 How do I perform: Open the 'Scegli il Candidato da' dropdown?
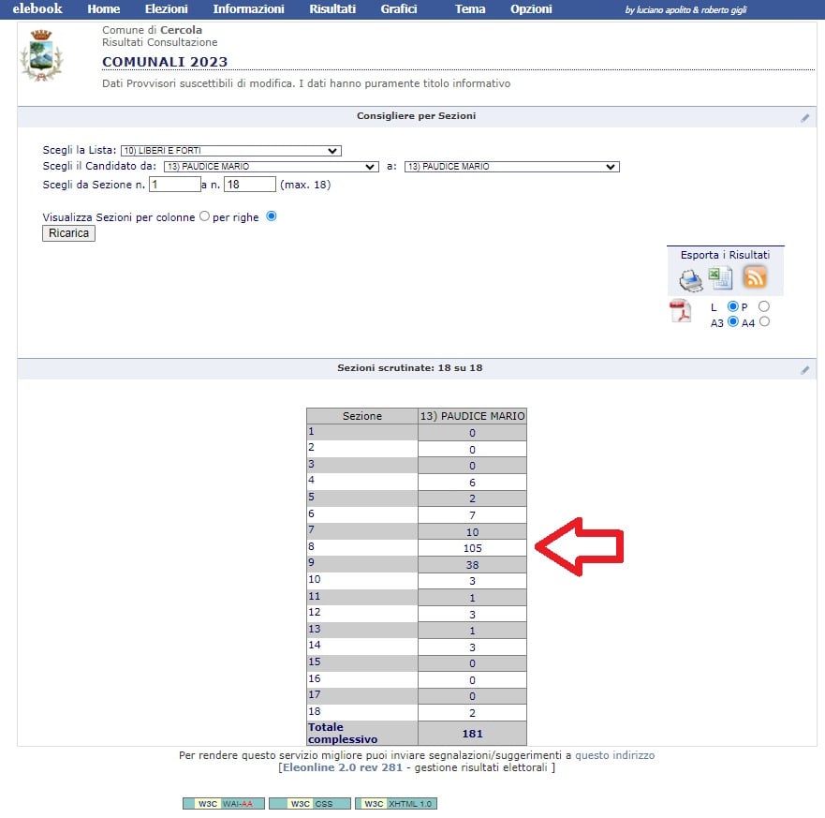click(x=271, y=167)
